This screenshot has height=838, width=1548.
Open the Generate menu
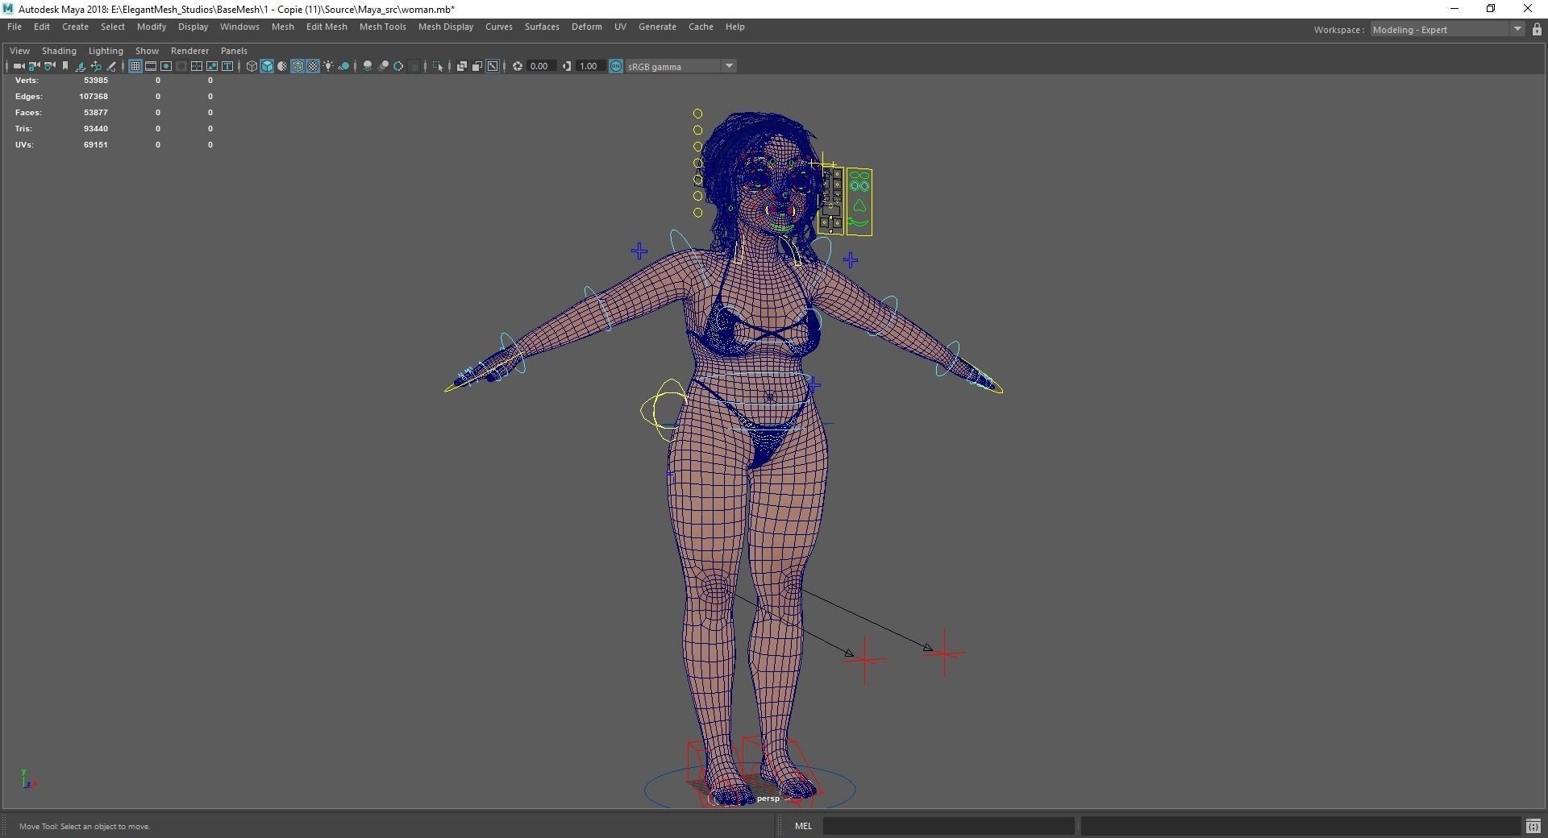click(657, 27)
